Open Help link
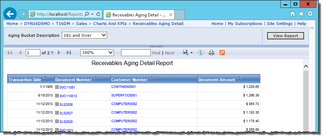The width and height of the screenshot is (324, 139). (x=302, y=24)
